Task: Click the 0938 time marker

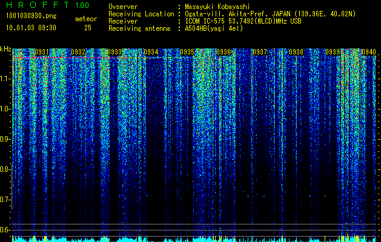Action: [296, 52]
